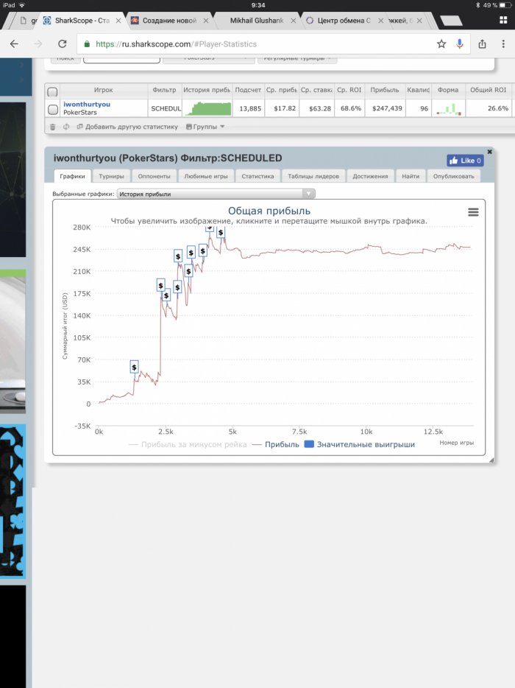Open the Любимые игры tab
The image size is (515, 688).
point(205,176)
